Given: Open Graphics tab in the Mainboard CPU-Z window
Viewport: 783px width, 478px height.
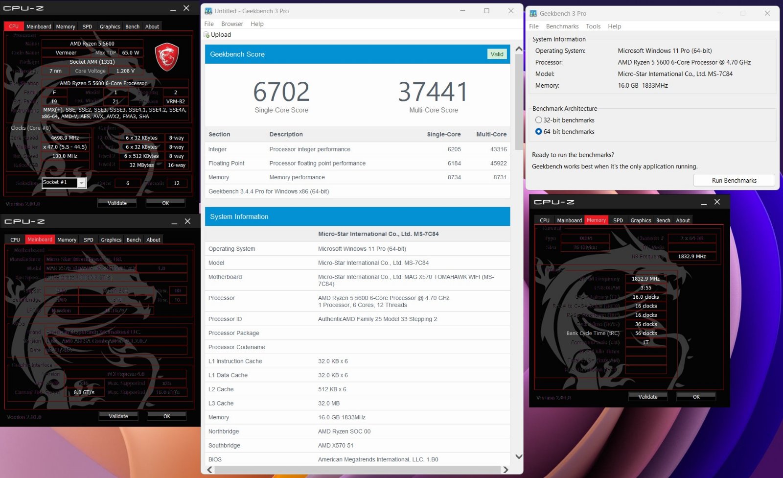Looking at the screenshot, I should tap(111, 240).
